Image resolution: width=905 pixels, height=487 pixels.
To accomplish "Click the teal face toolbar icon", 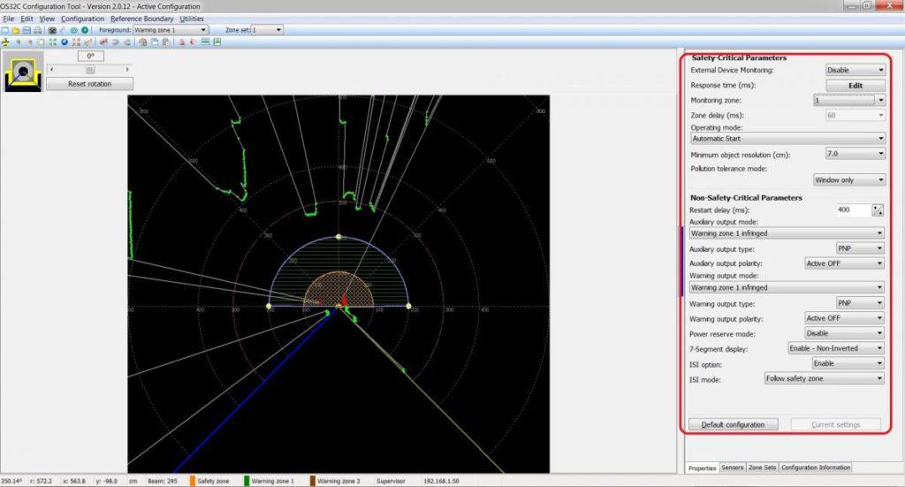I will 74,30.
